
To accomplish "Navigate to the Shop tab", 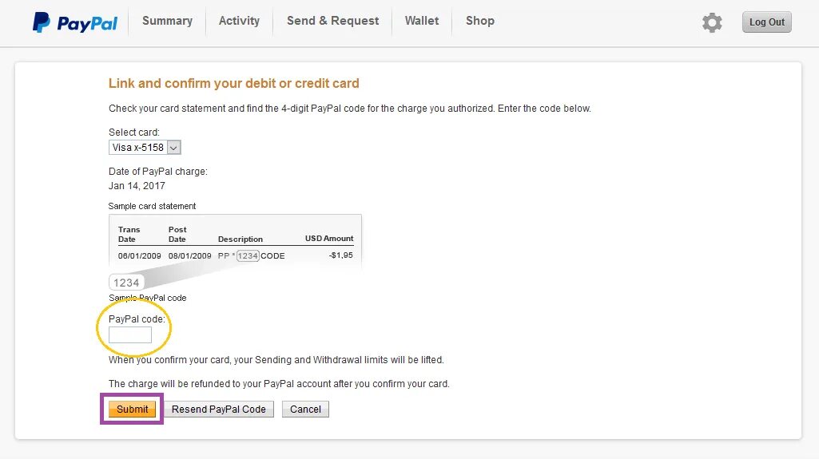I will point(480,21).
